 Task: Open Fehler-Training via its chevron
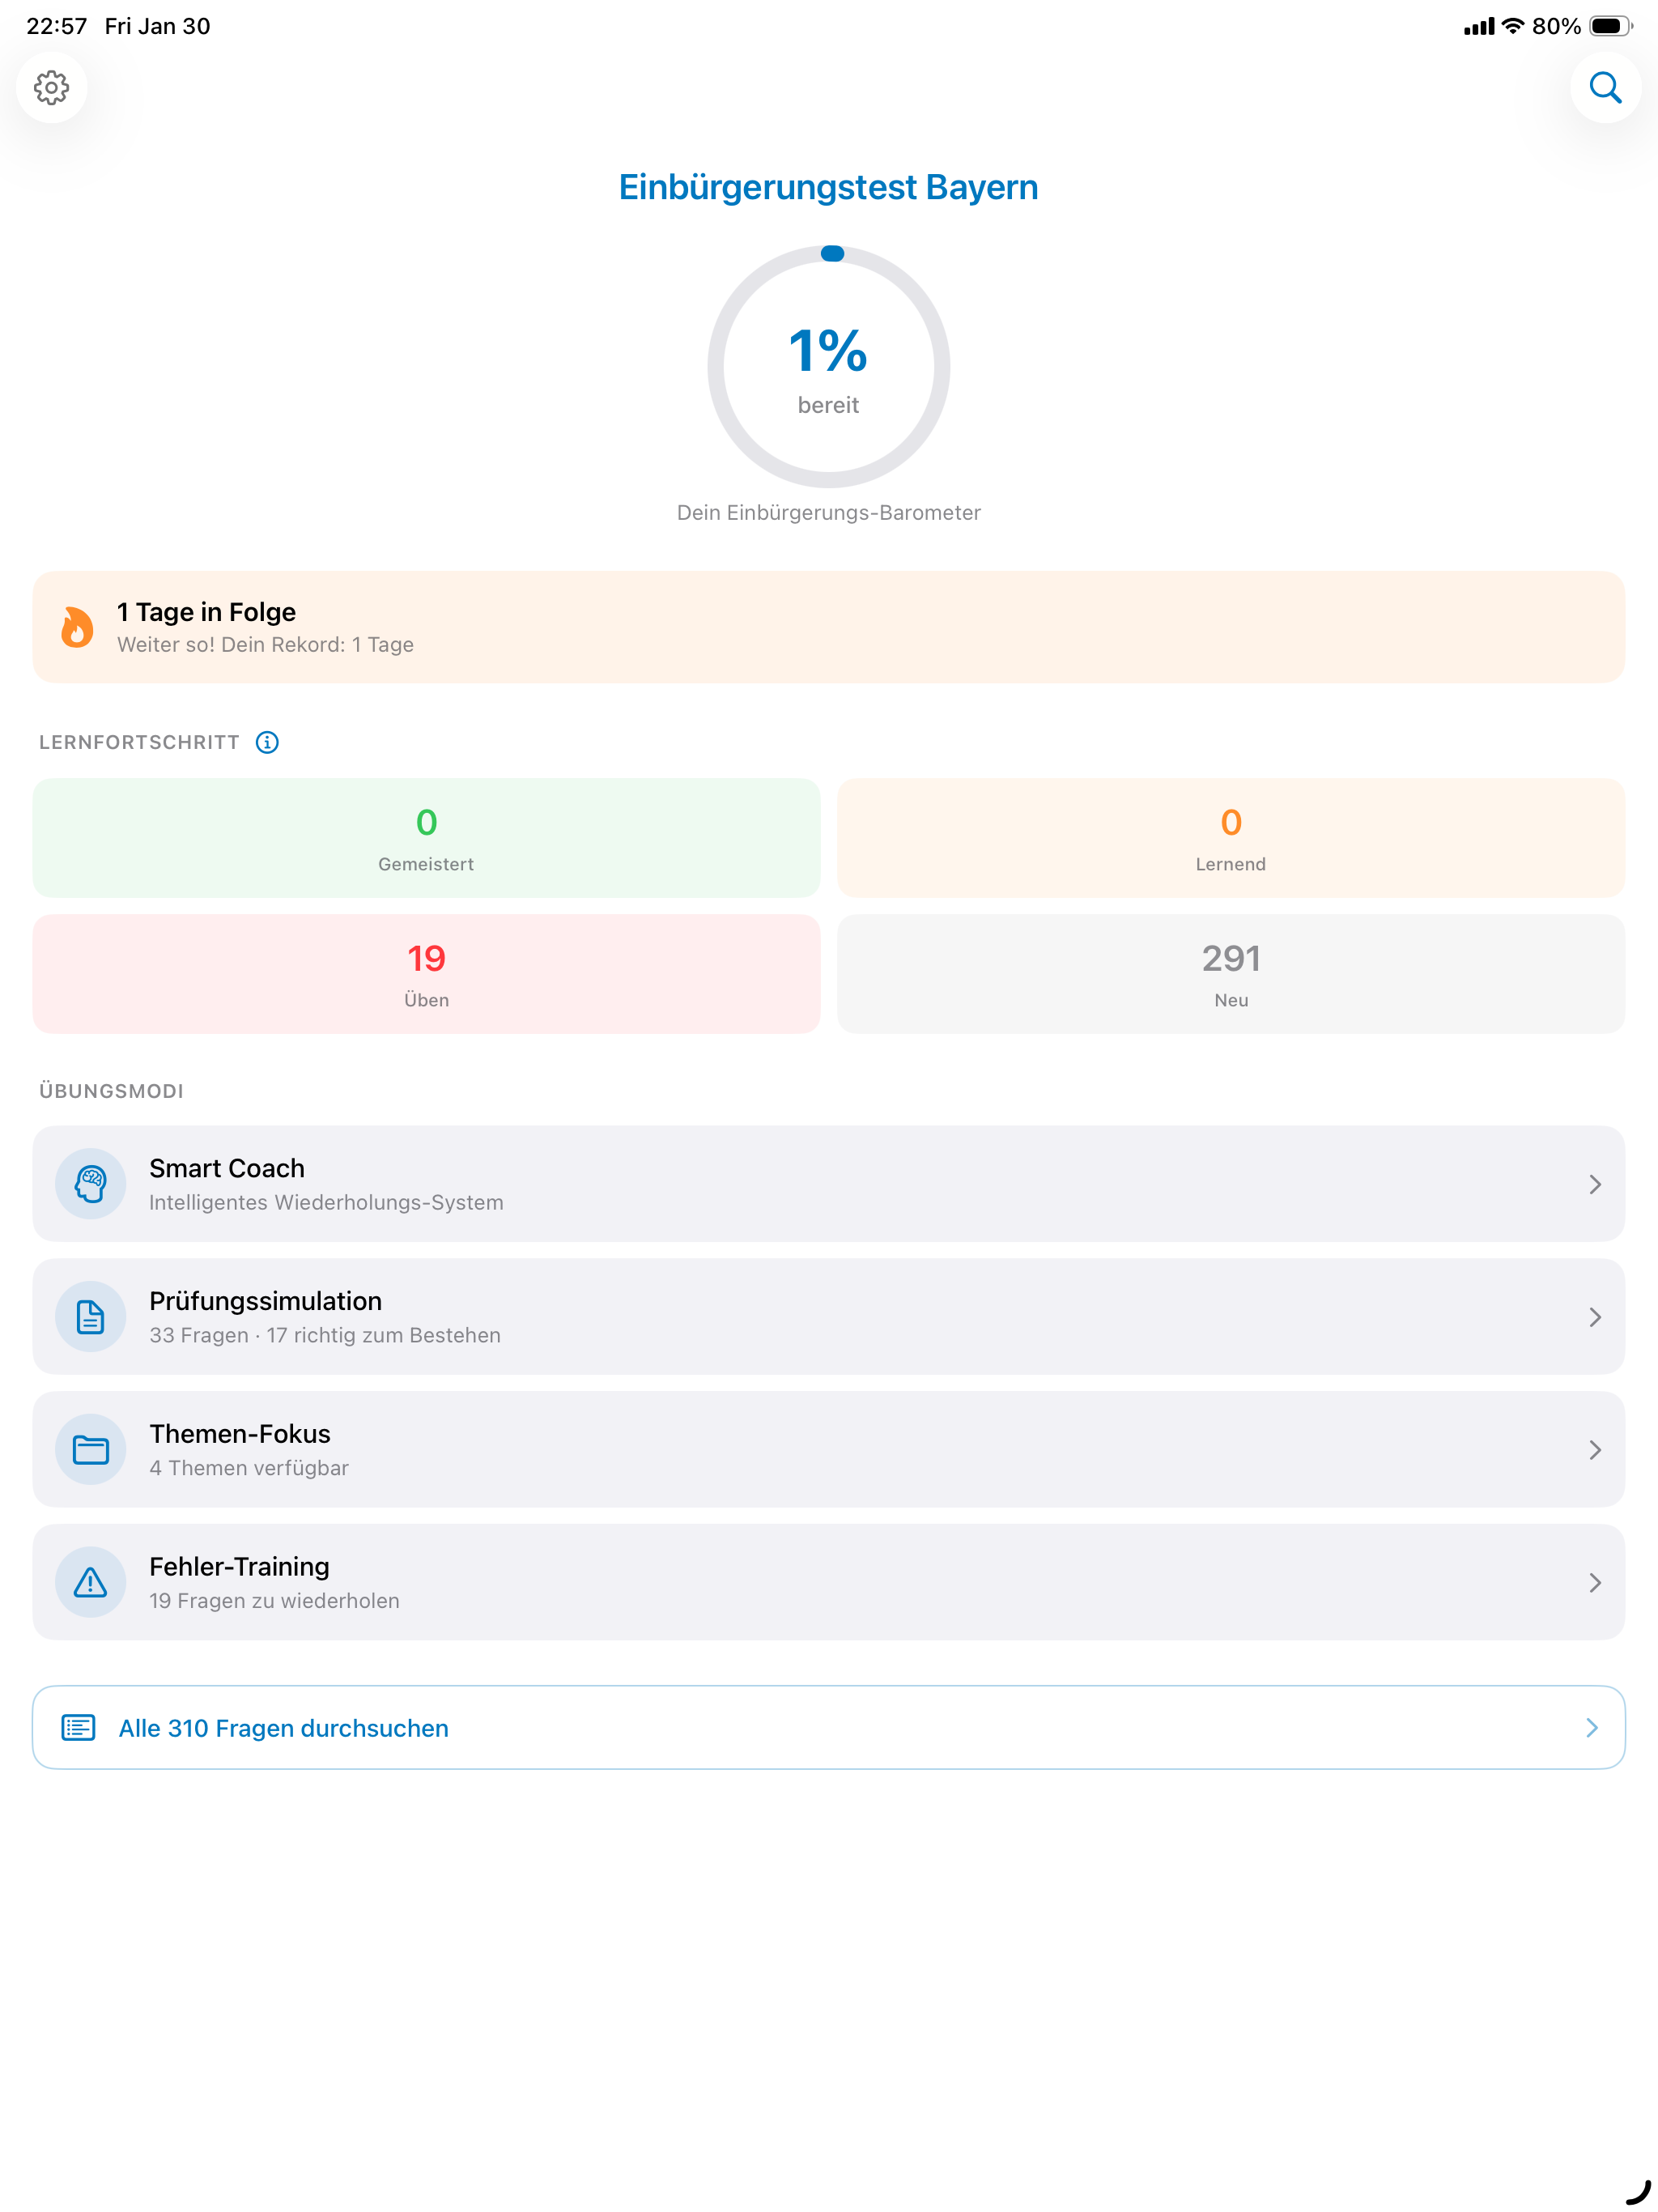tap(1594, 1582)
